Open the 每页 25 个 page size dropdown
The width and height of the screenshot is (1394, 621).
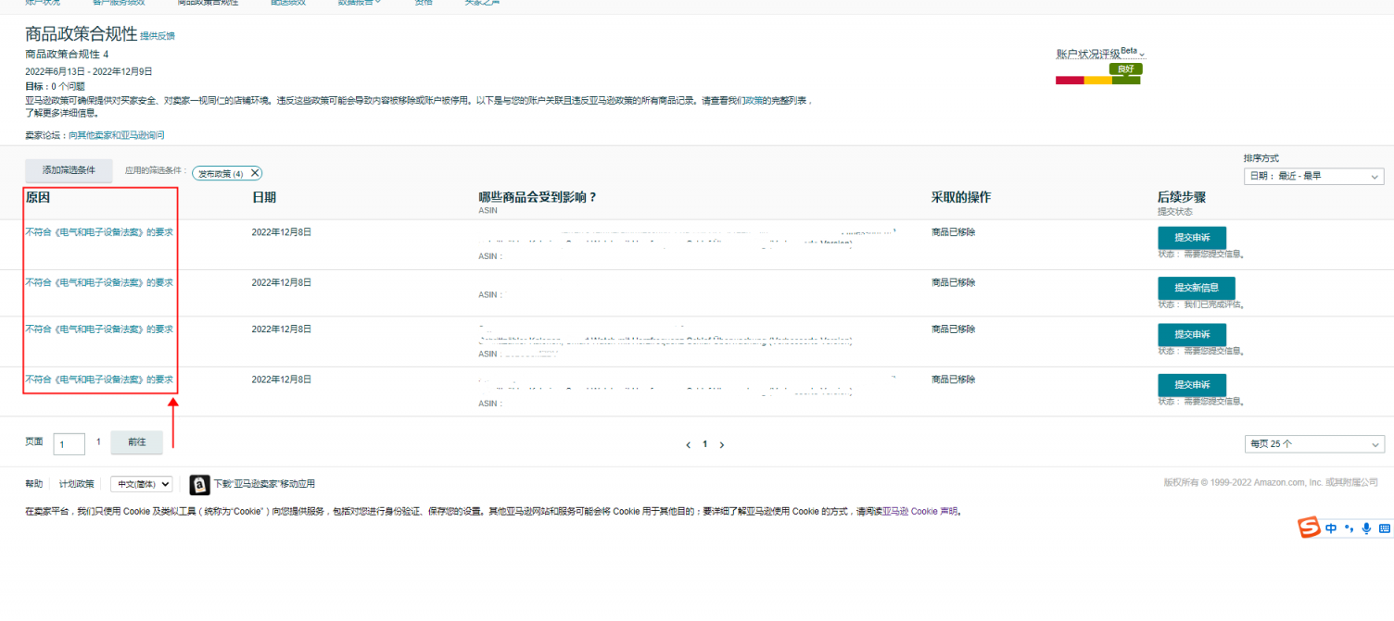pos(1313,444)
